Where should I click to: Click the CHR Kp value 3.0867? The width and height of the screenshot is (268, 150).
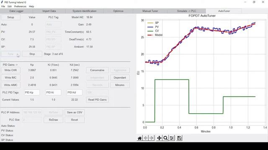point(32,70)
